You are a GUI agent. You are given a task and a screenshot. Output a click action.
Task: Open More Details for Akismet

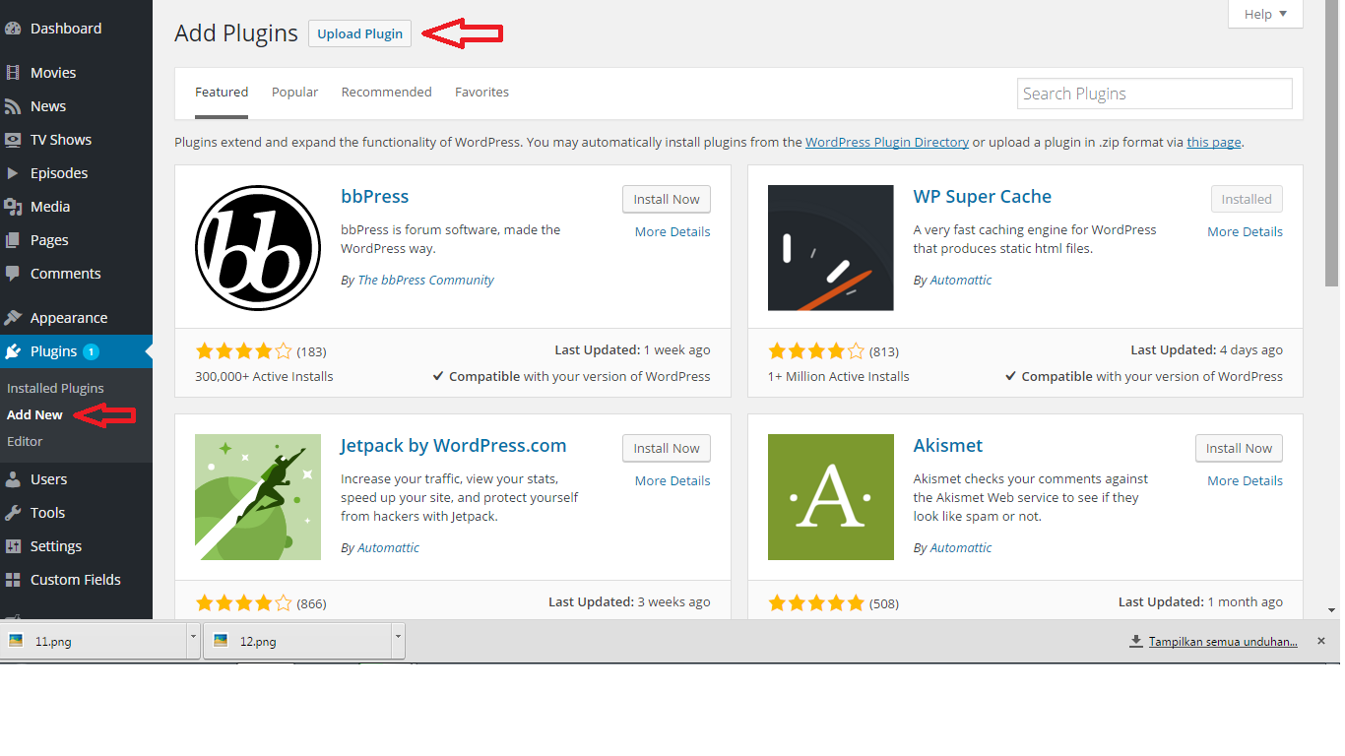(x=1246, y=481)
